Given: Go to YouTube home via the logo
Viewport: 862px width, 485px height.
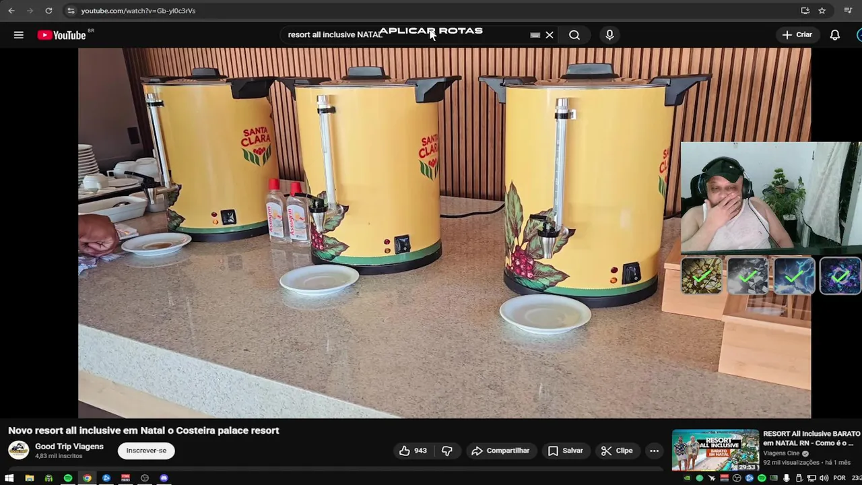Looking at the screenshot, I should coord(61,35).
